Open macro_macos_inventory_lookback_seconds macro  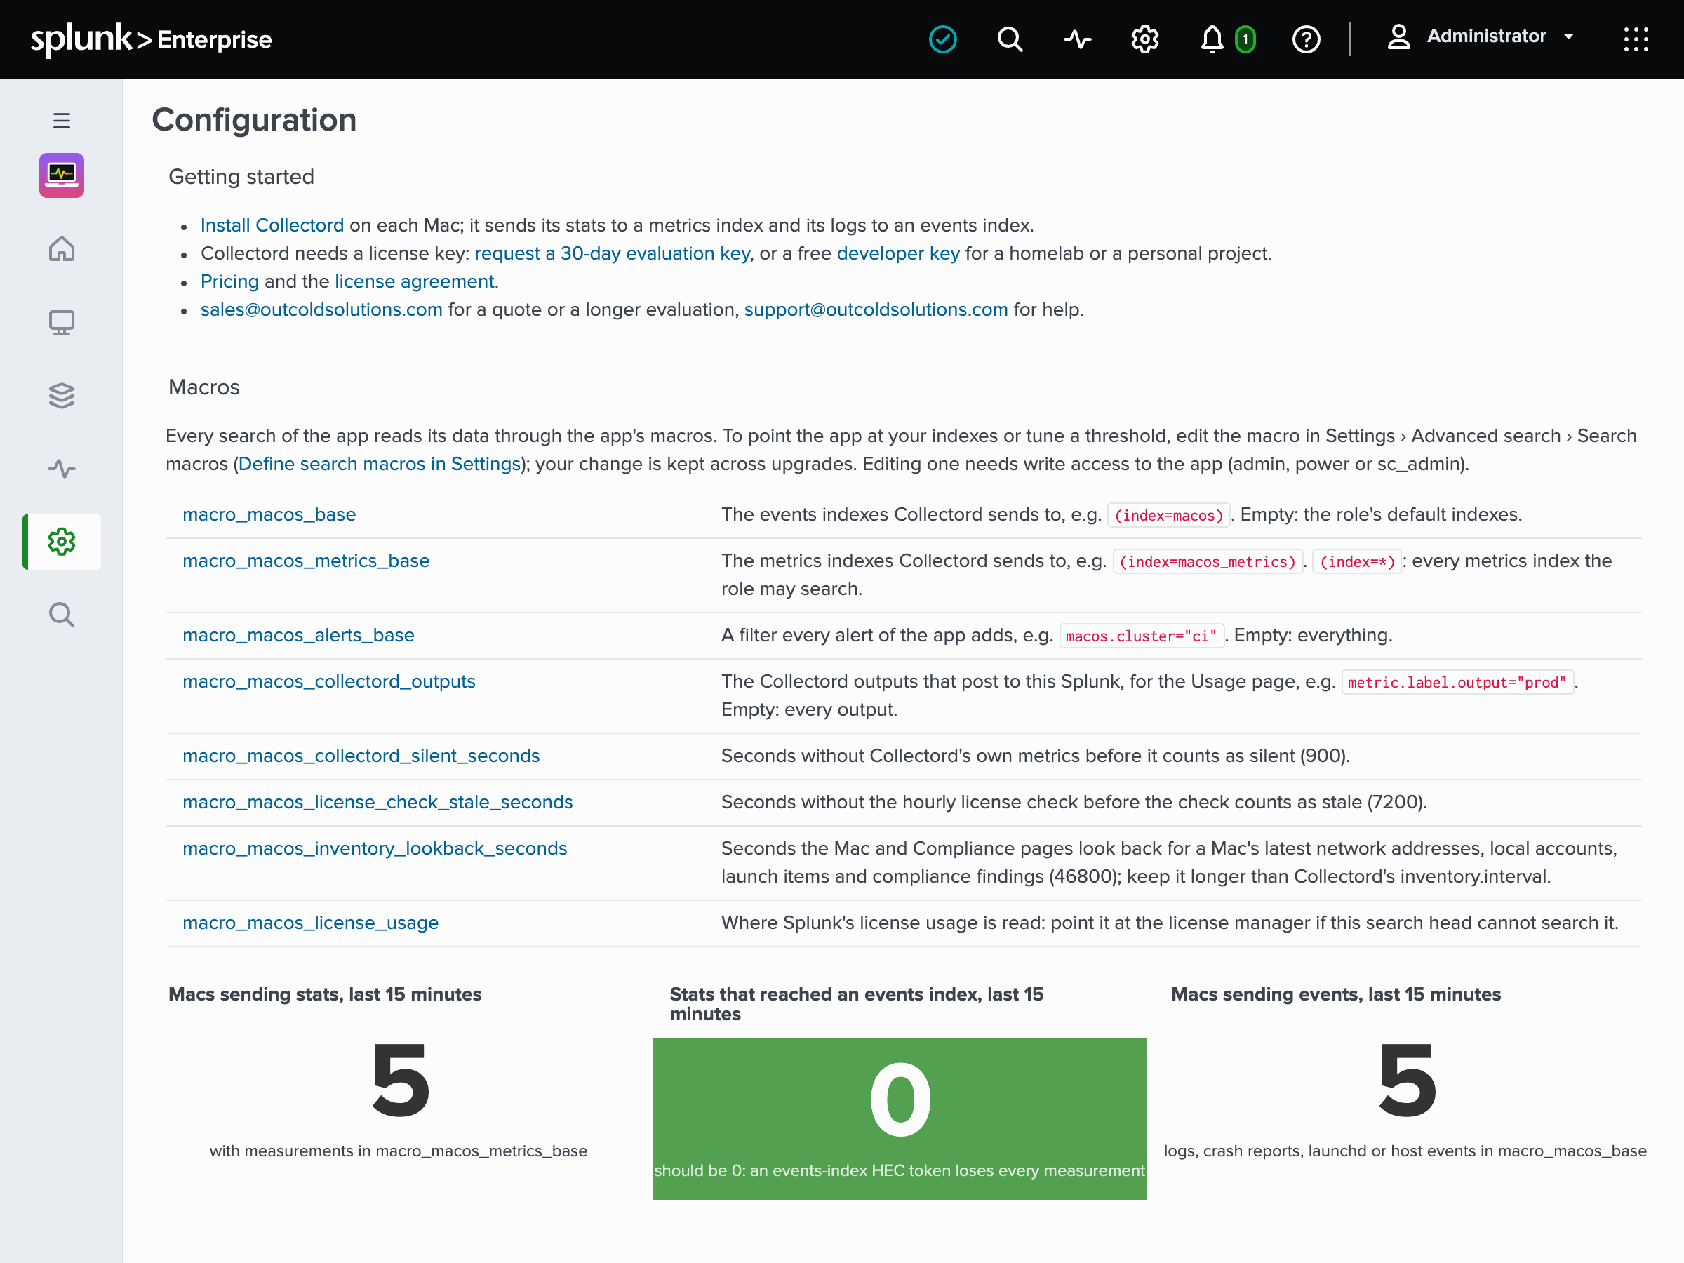tap(375, 849)
